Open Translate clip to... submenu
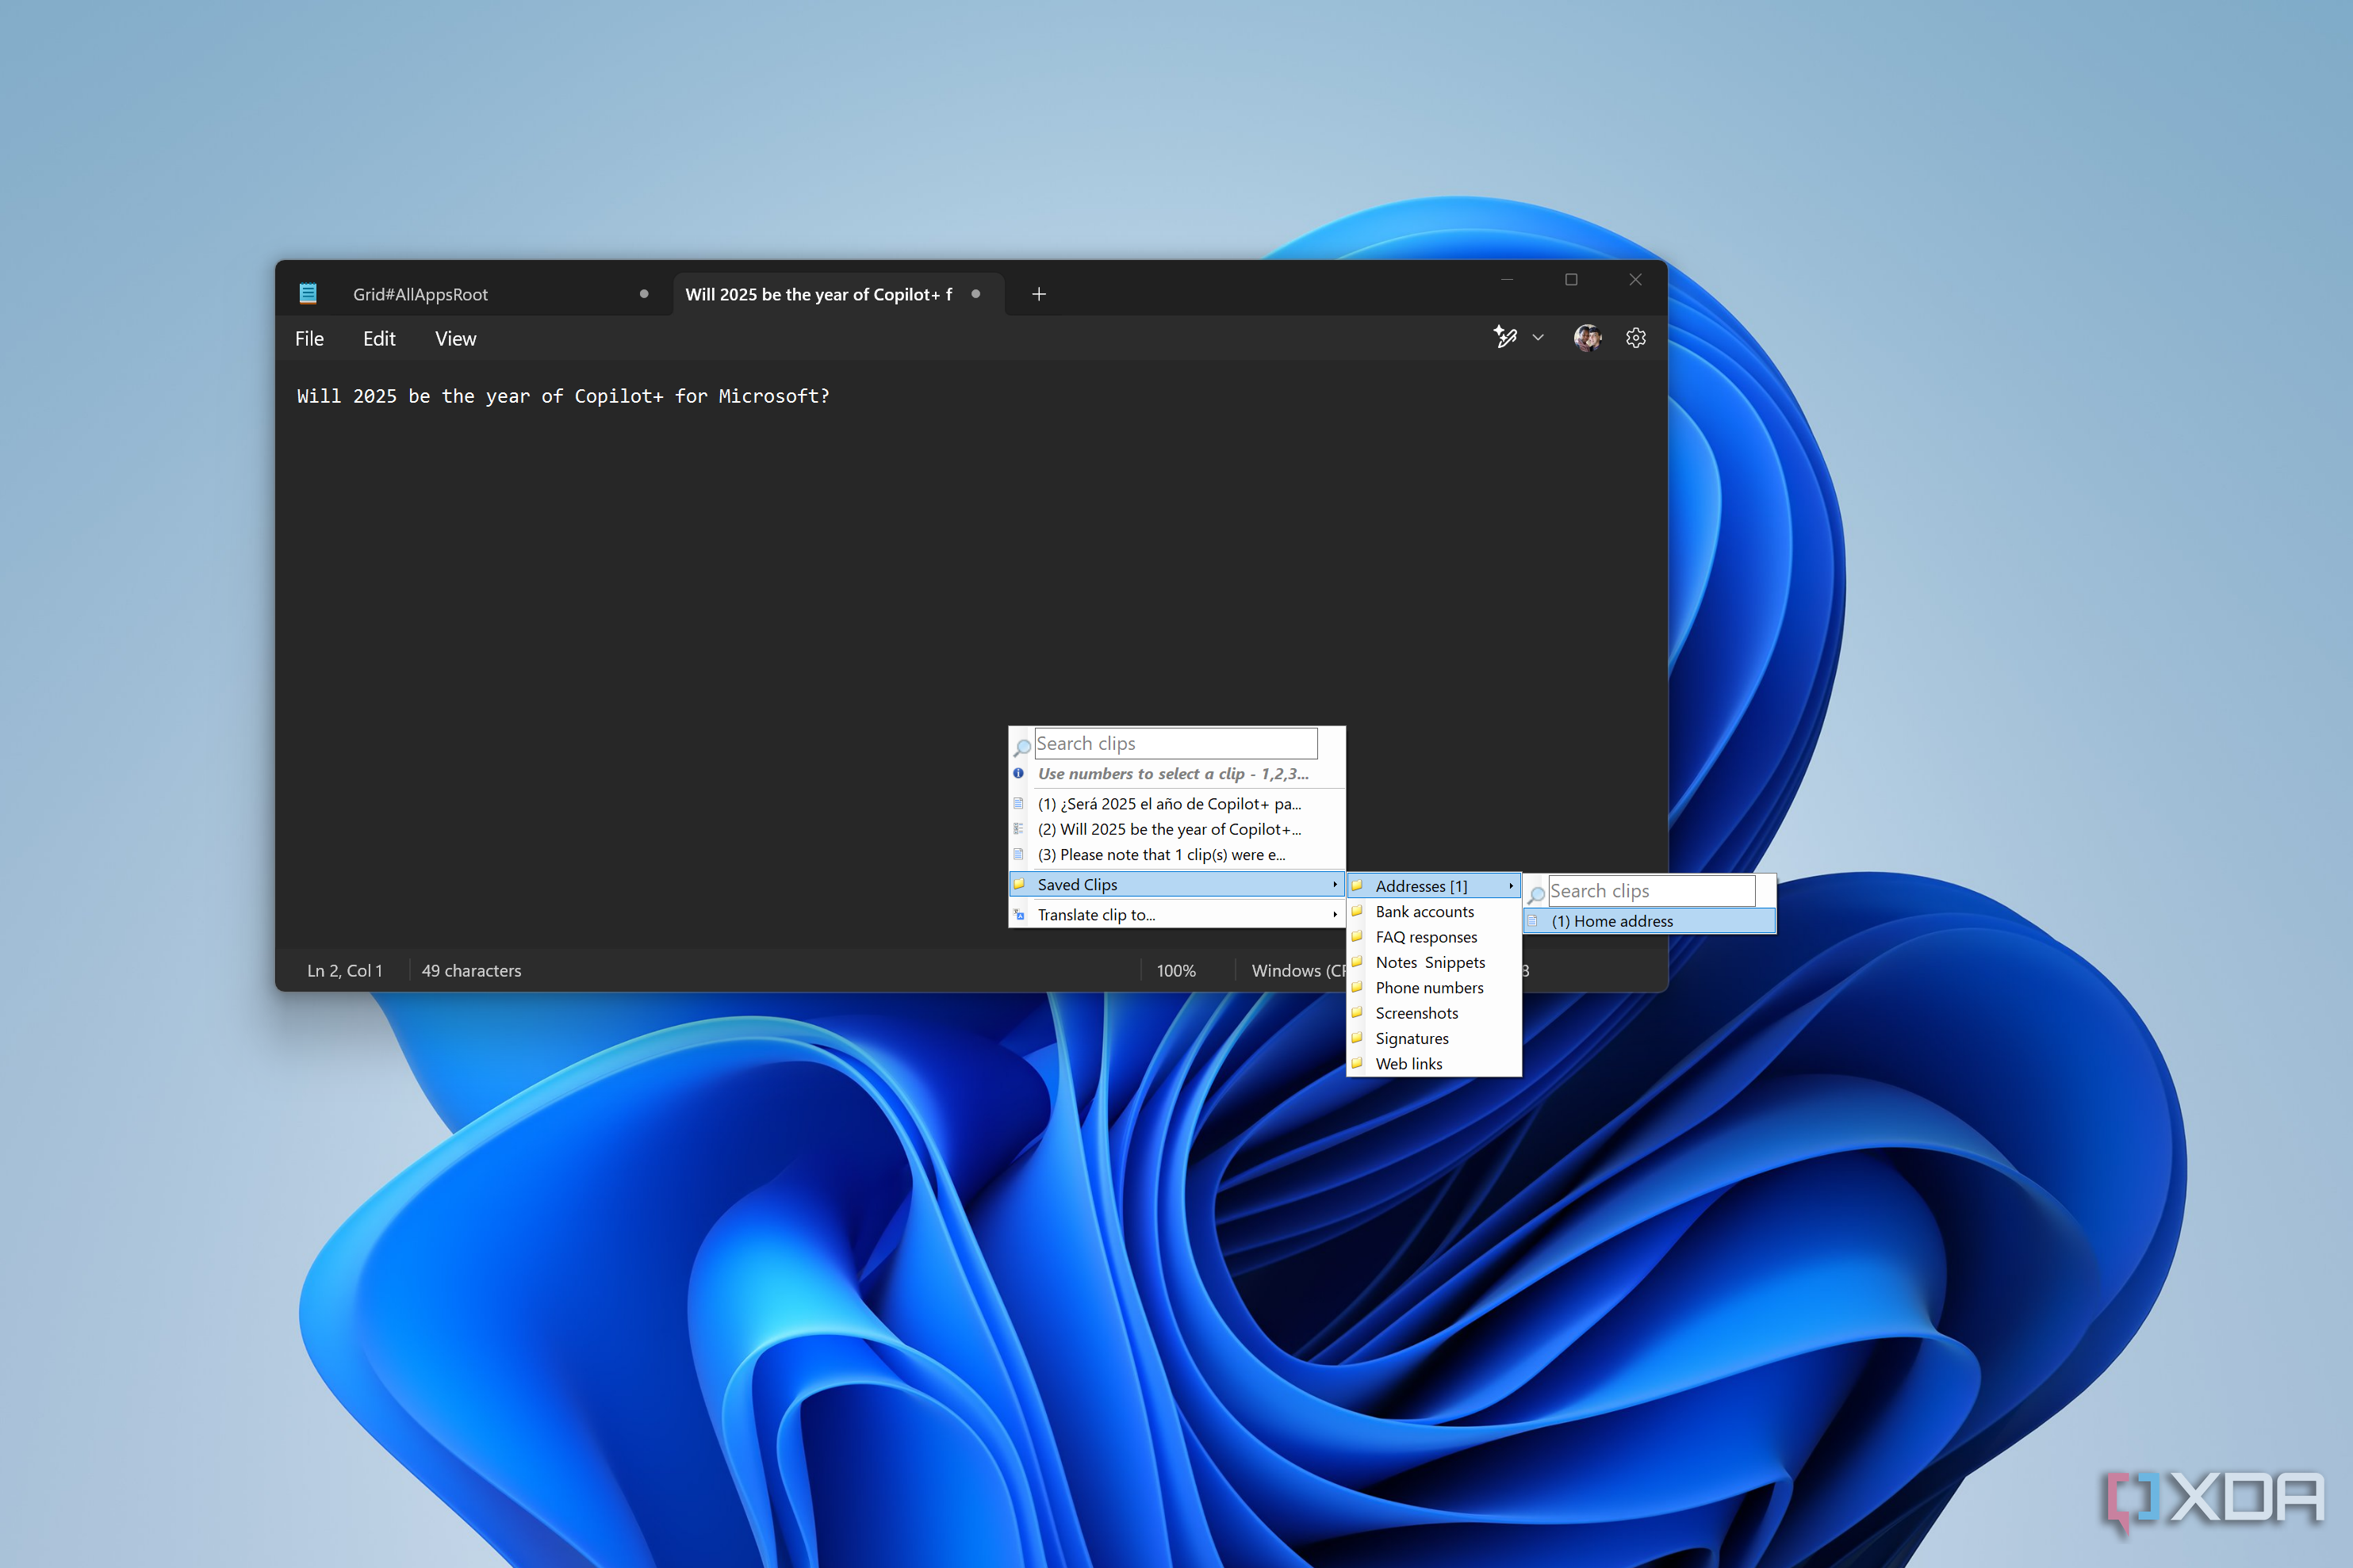This screenshot has width=2353, height=1568. coord(1177,915)
